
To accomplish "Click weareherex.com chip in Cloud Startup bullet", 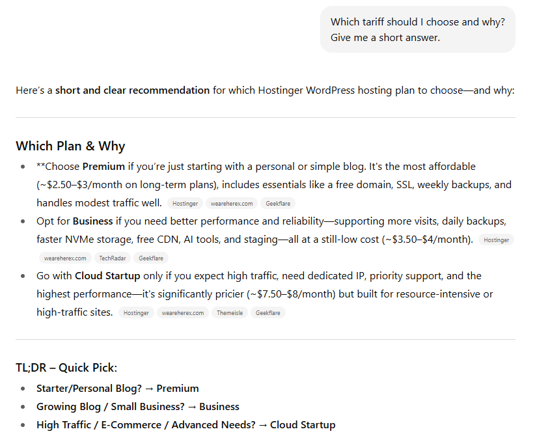I will pos(182,313).
